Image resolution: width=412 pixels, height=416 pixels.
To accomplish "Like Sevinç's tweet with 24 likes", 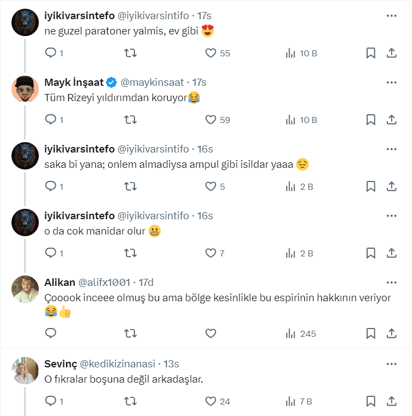I will 211,401.
